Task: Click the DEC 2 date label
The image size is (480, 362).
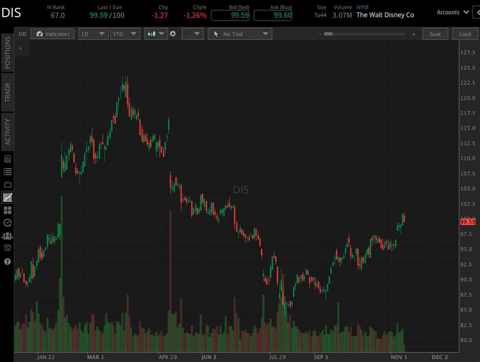Action: 440,357
